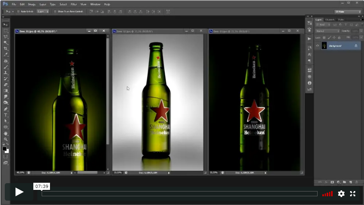The image size is (364, 205).
Task: Toggle type layer filter (T) icon
Action: coord(346,25)
